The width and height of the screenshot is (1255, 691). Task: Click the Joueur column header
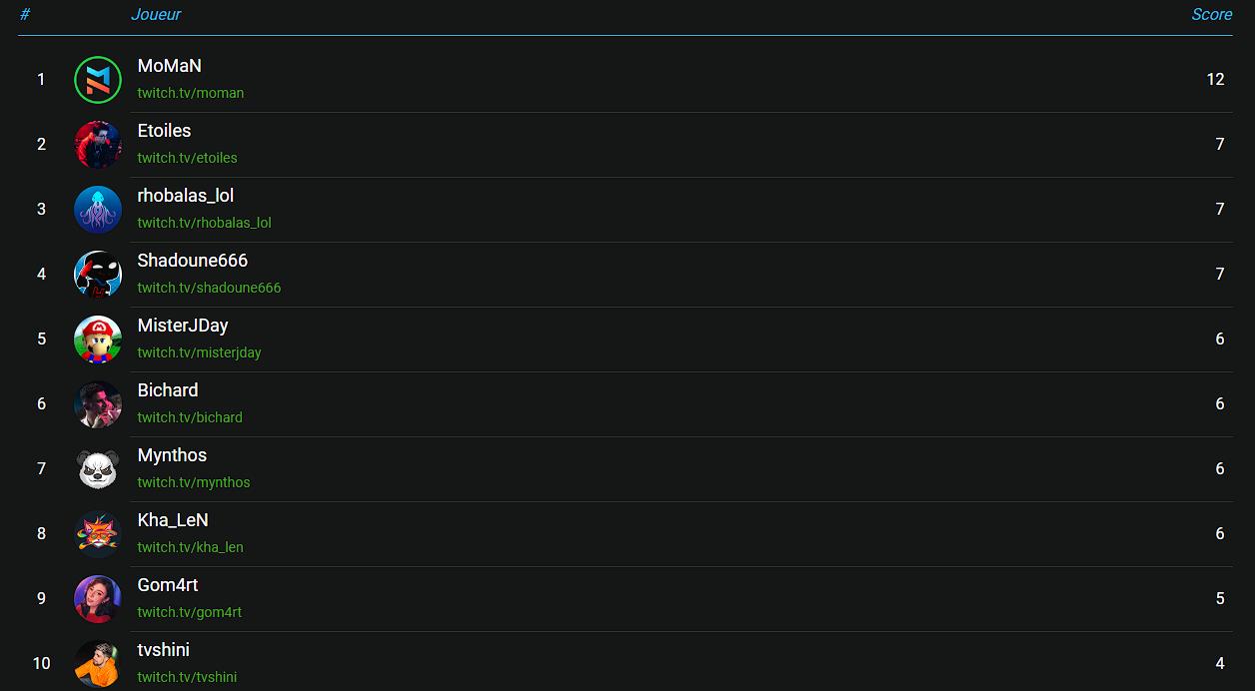[x=156, y=14]
